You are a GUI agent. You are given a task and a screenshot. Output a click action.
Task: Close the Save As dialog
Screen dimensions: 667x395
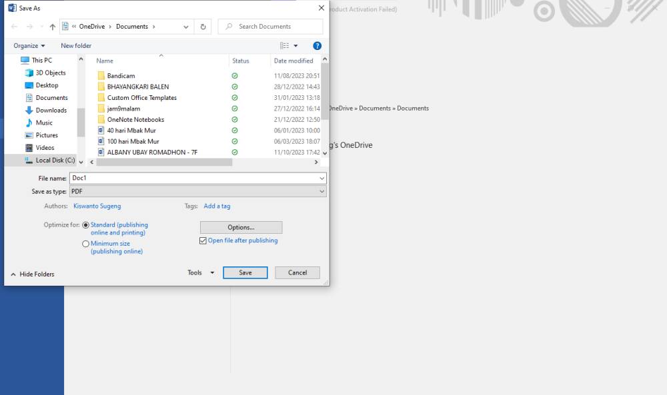pos(321,8)
